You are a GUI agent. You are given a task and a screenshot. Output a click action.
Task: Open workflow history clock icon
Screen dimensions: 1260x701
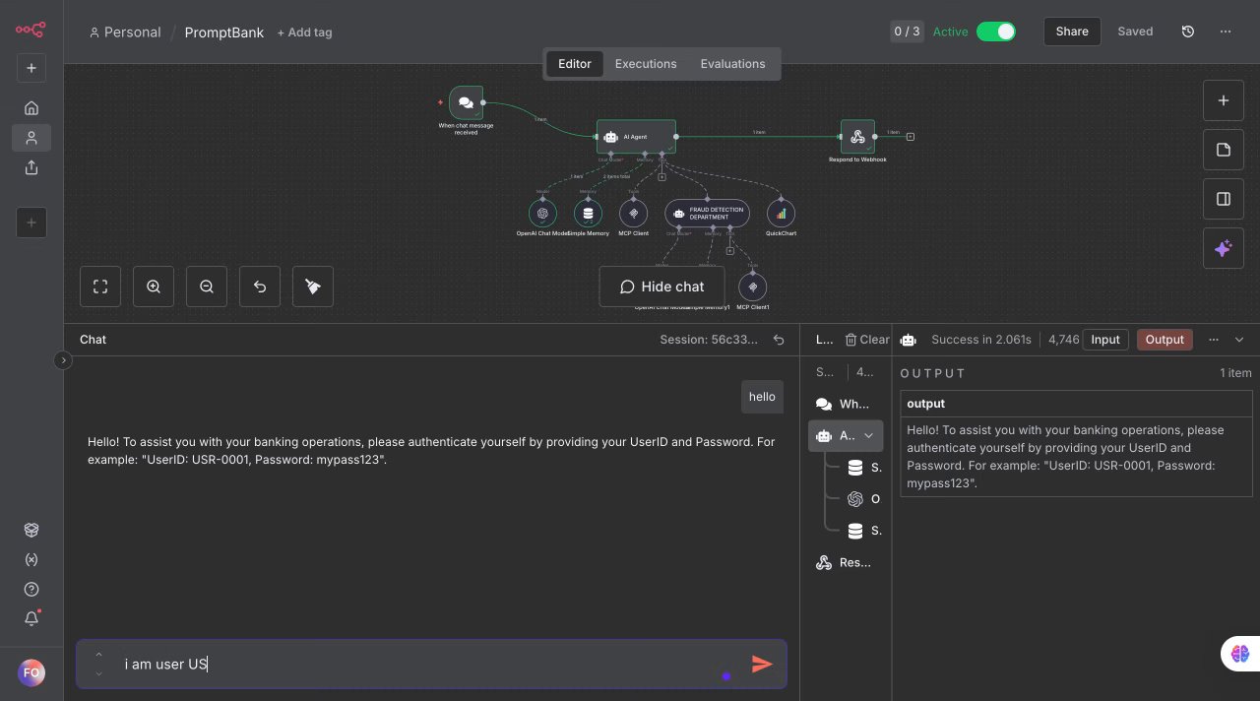[1188, 32]
